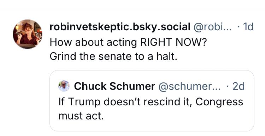Click the 'must act.' line in quote
The image size is (265, 136).
click(81, 116)
